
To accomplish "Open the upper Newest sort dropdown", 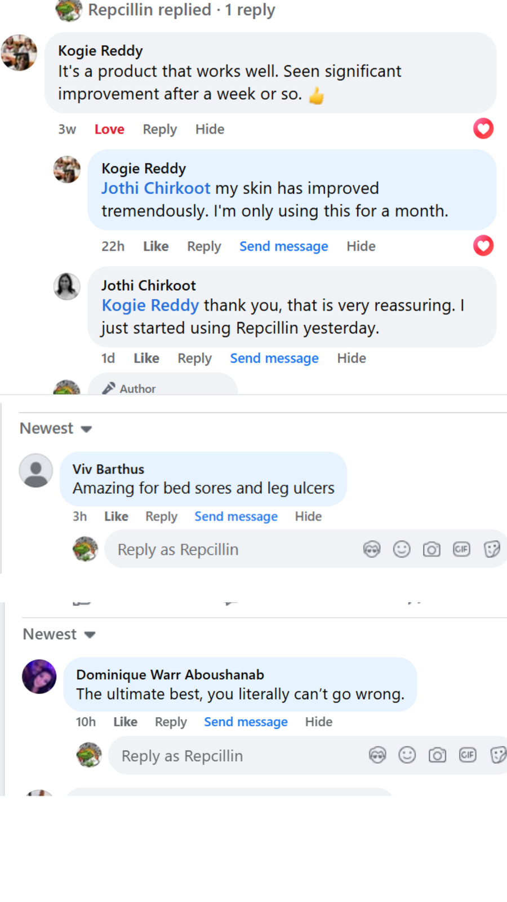I will point(56,428).
